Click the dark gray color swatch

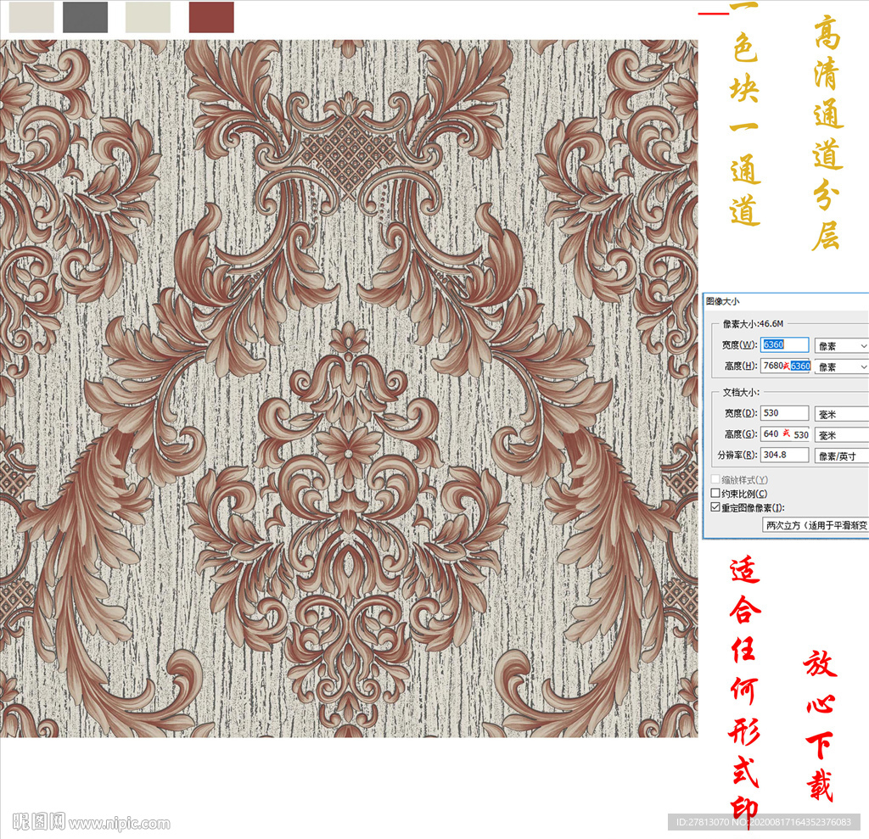86,17
